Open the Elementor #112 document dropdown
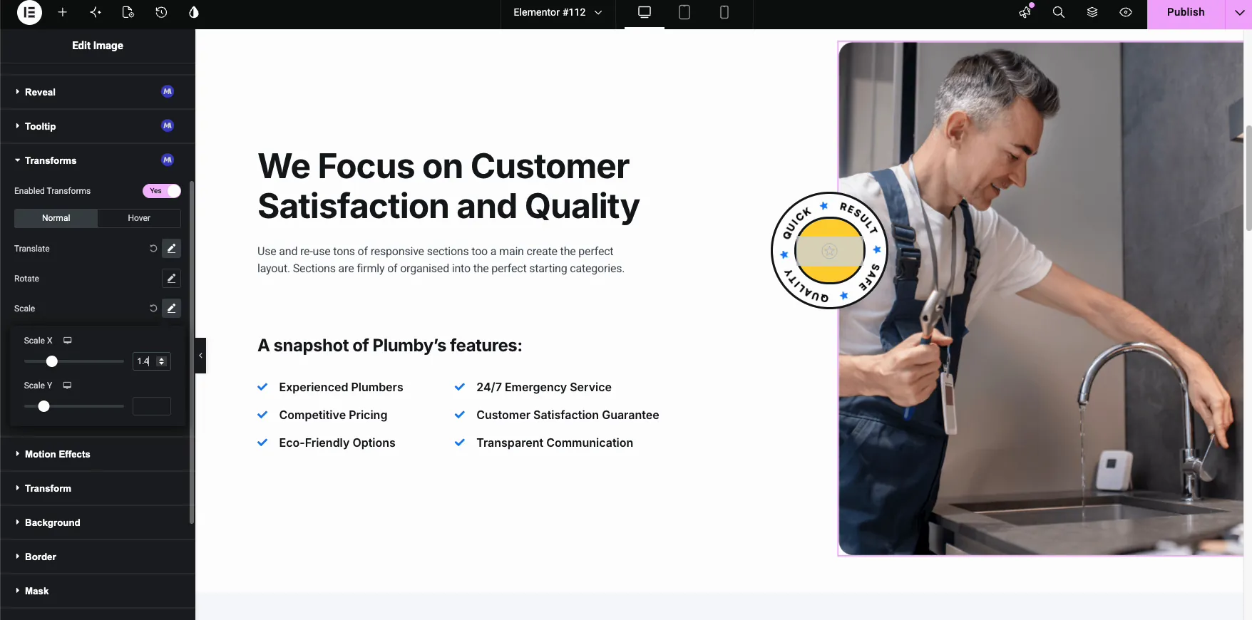The width and height of the screenshot is (1252, 620). 558,12
